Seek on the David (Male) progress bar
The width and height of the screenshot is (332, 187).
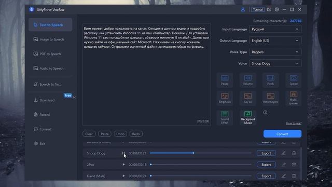(x=201, y=176)
